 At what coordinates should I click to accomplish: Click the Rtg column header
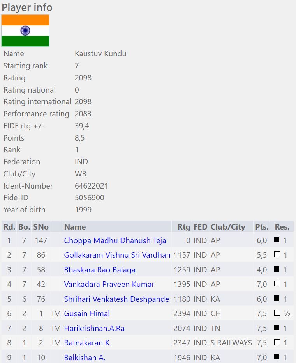click(184, 227)
